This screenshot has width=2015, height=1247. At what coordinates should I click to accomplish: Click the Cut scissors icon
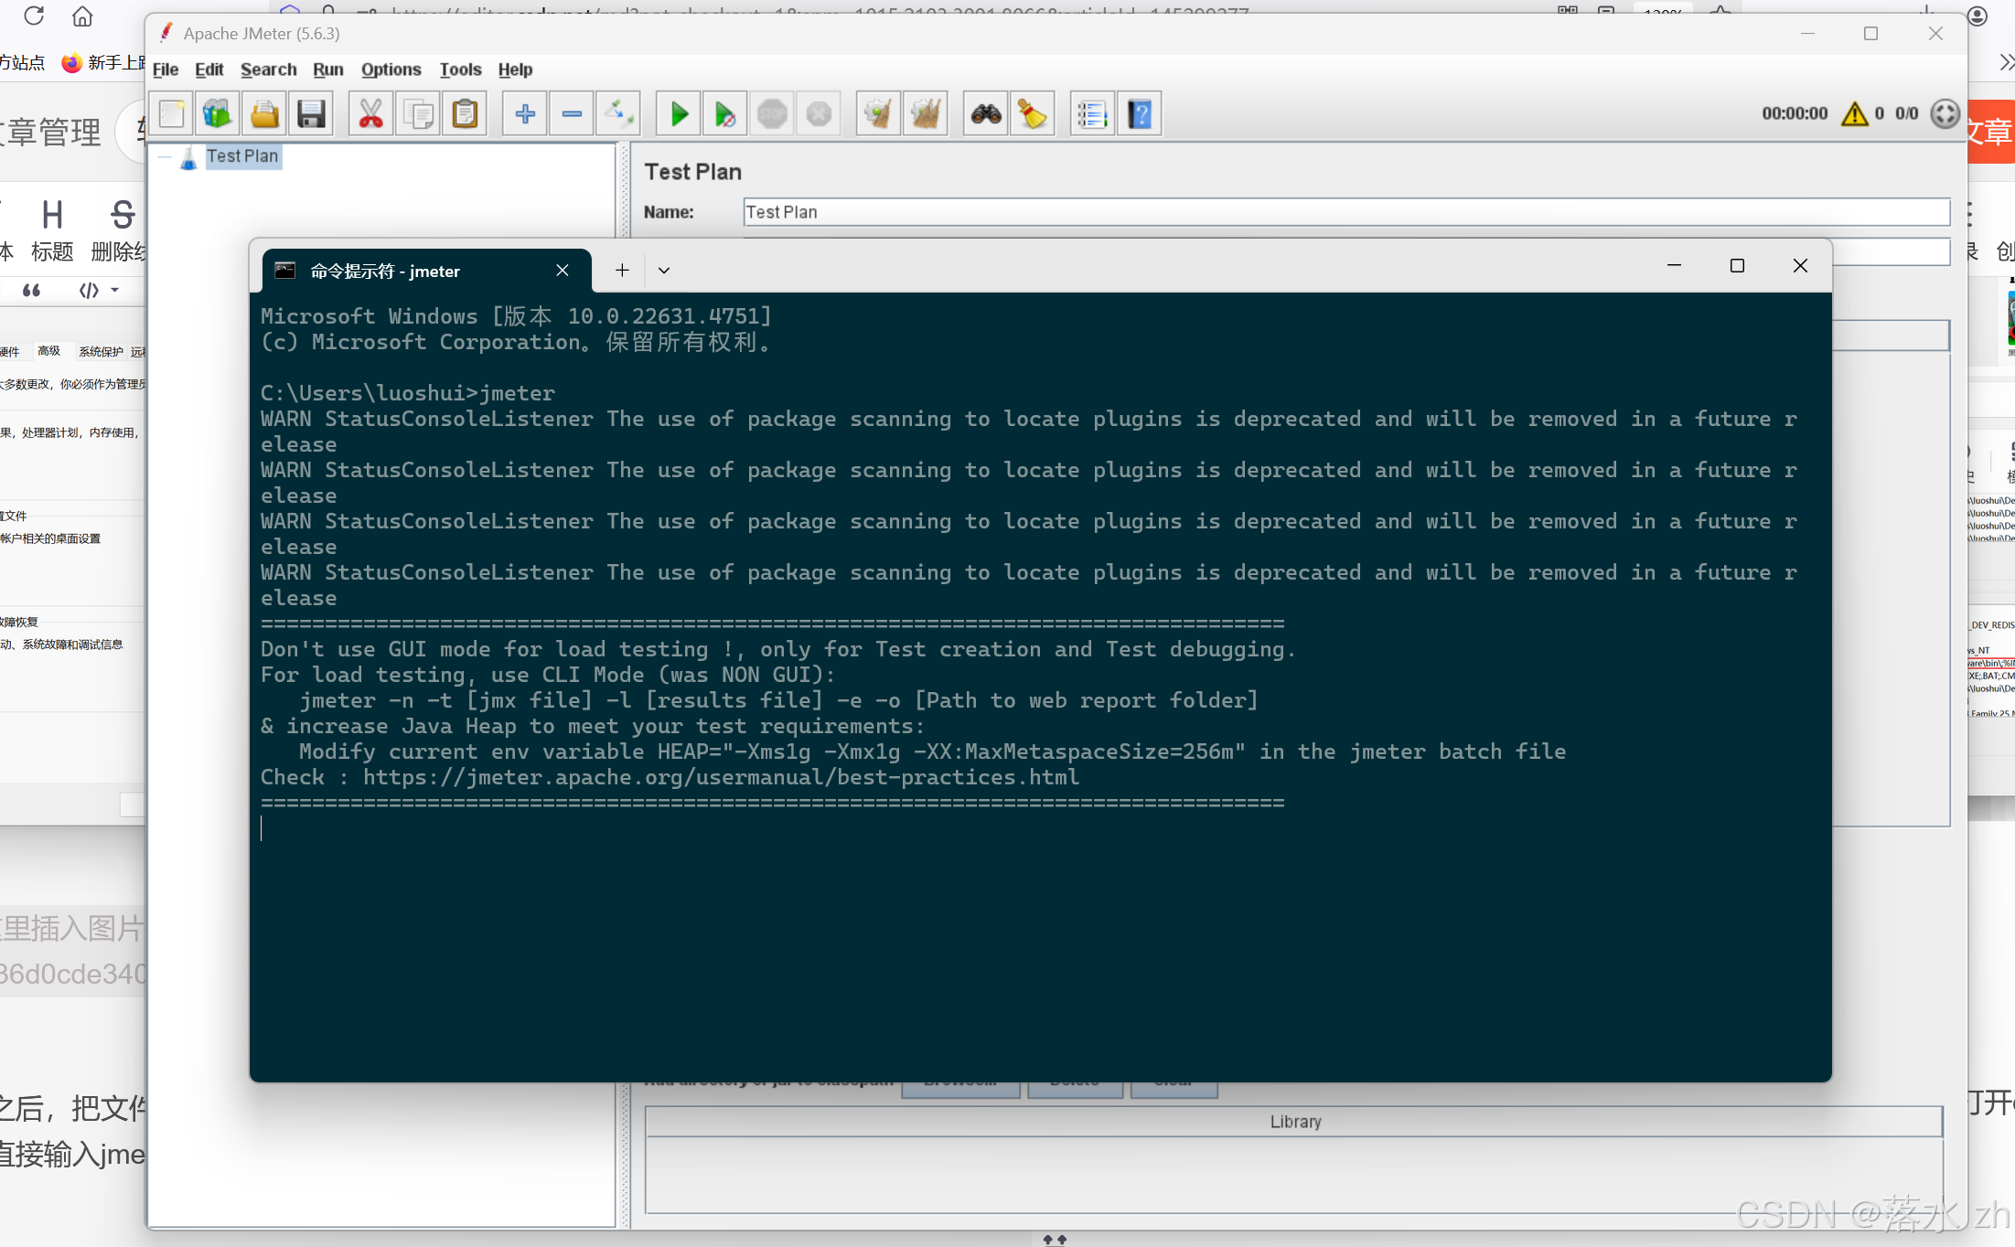point(370,114)
